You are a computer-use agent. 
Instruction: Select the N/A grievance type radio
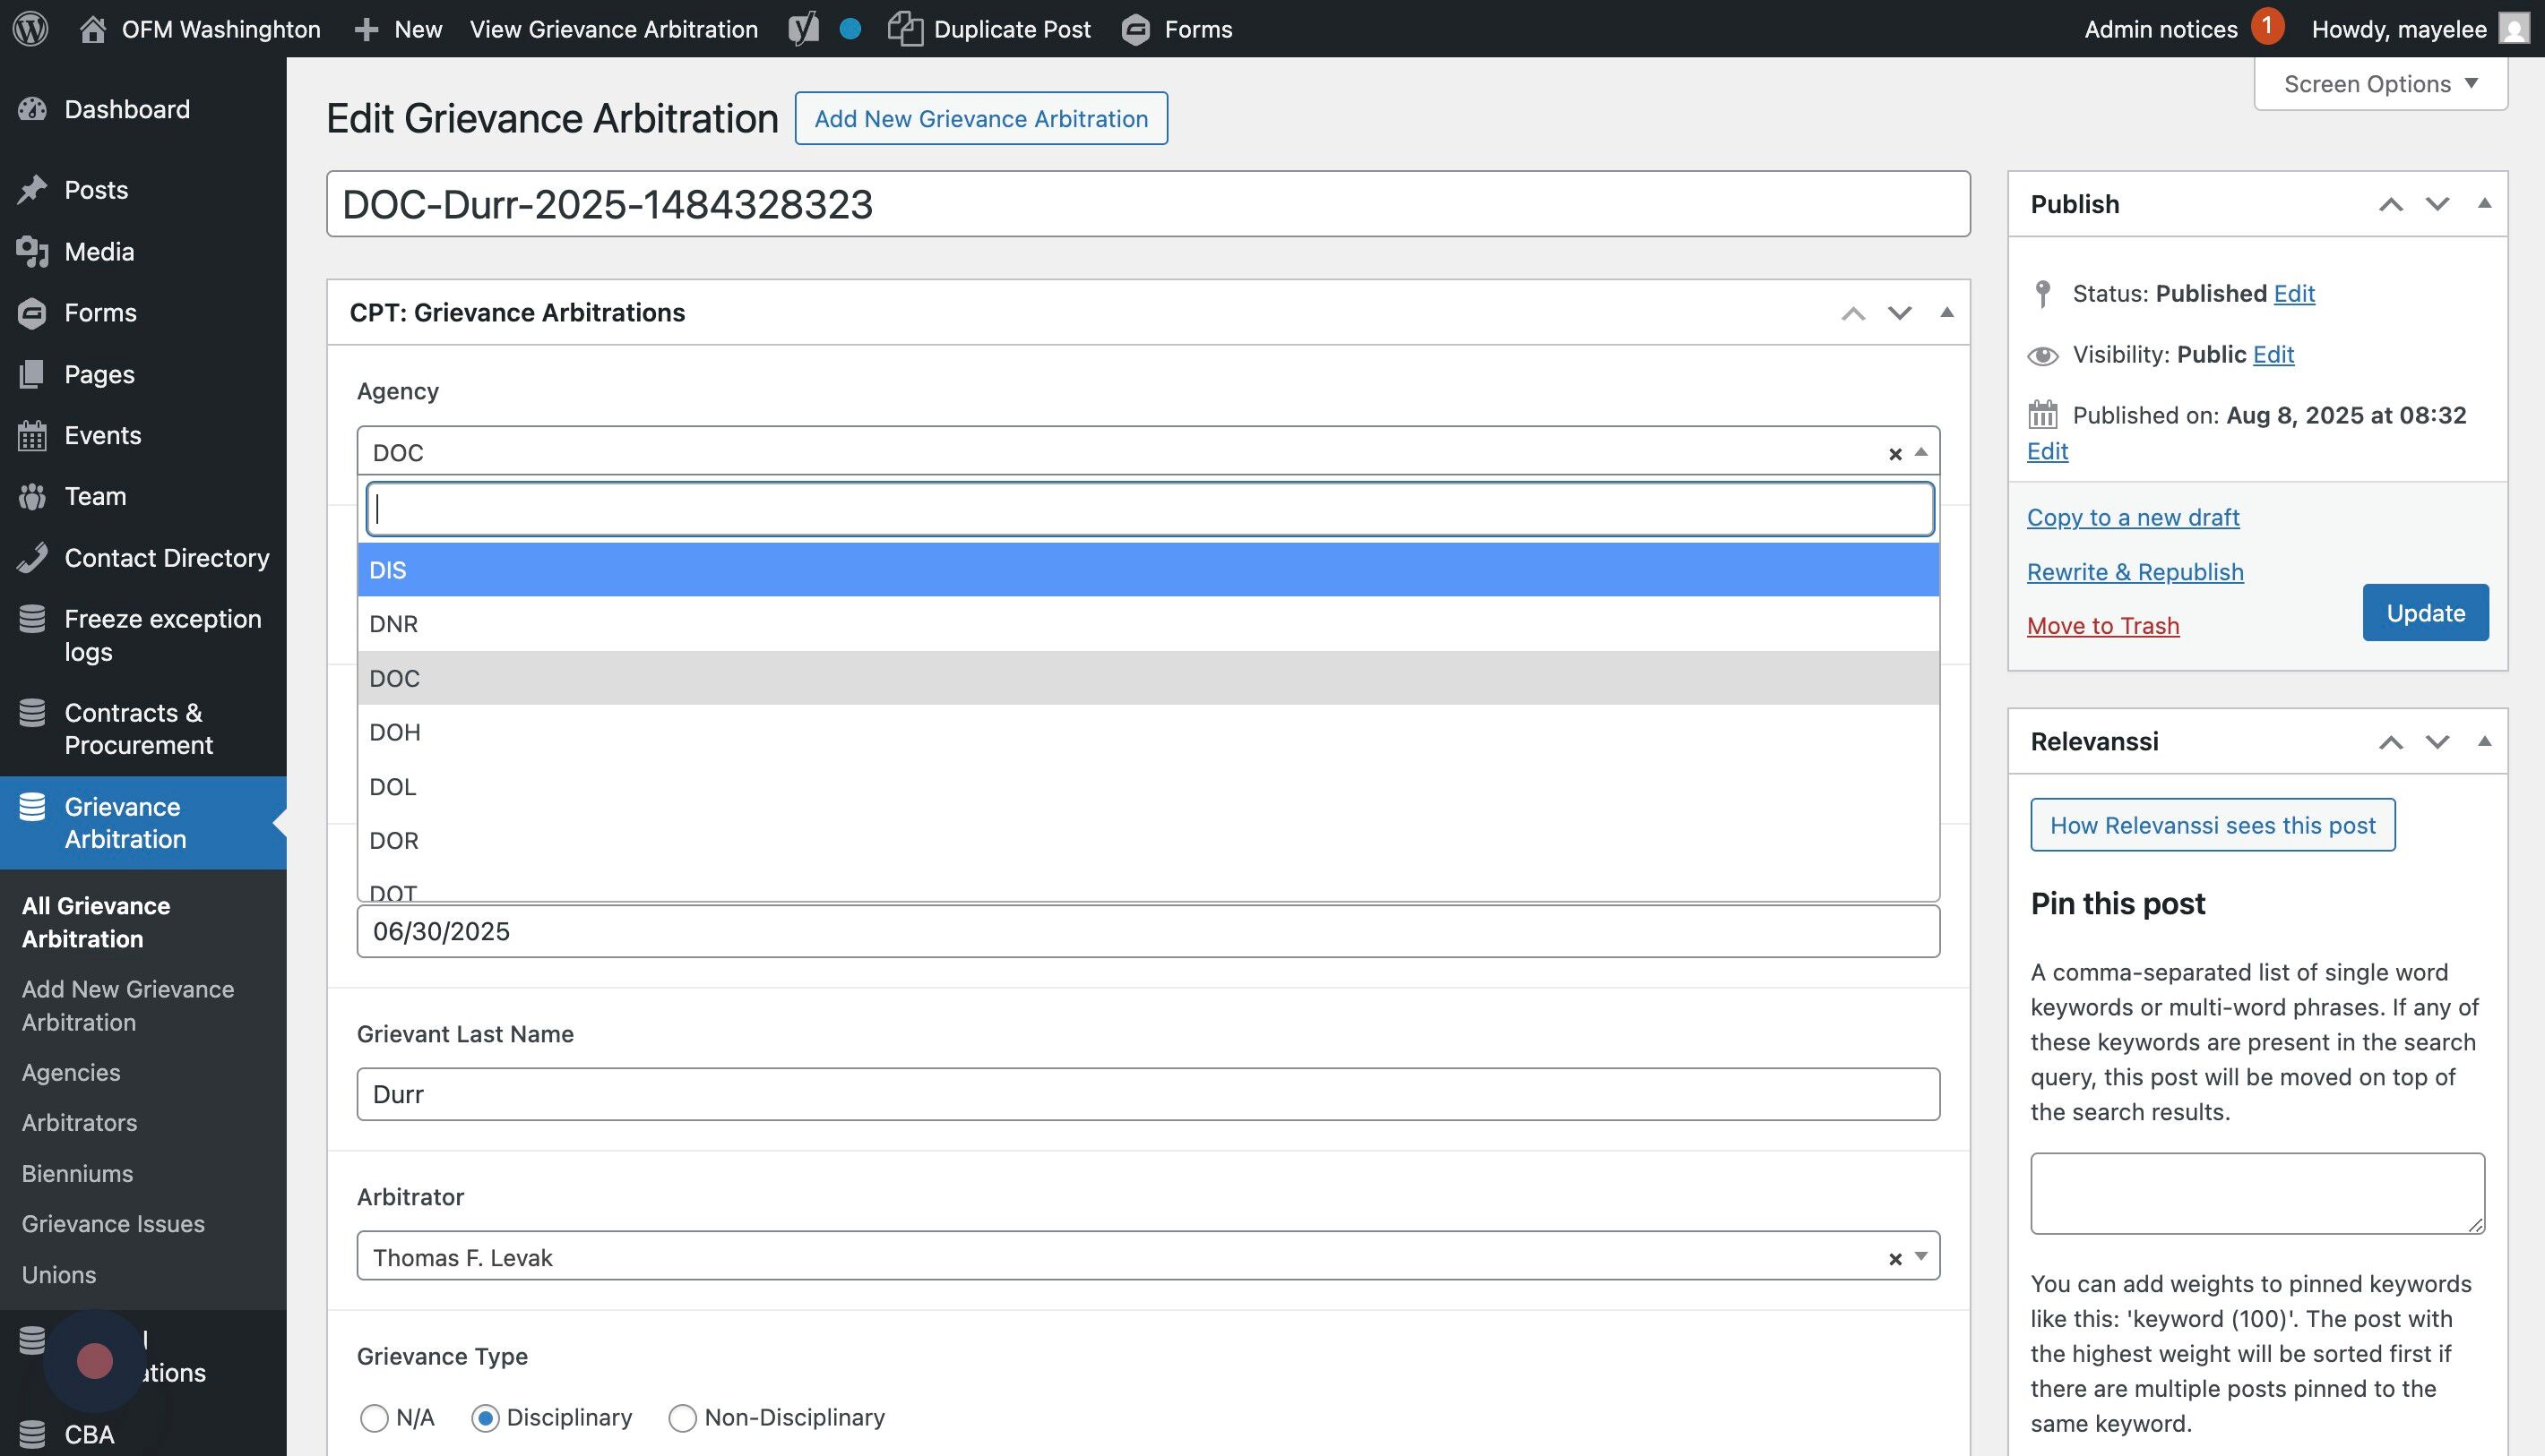click(x=375, y=1418)
